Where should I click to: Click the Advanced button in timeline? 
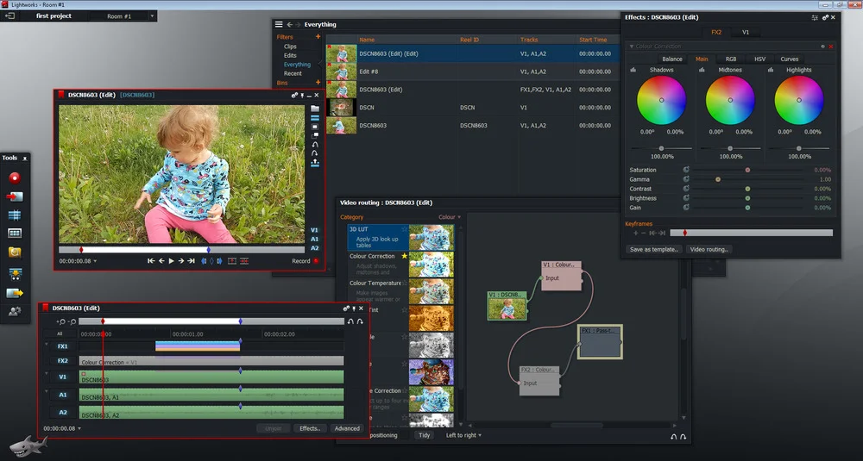coord(347,428)
